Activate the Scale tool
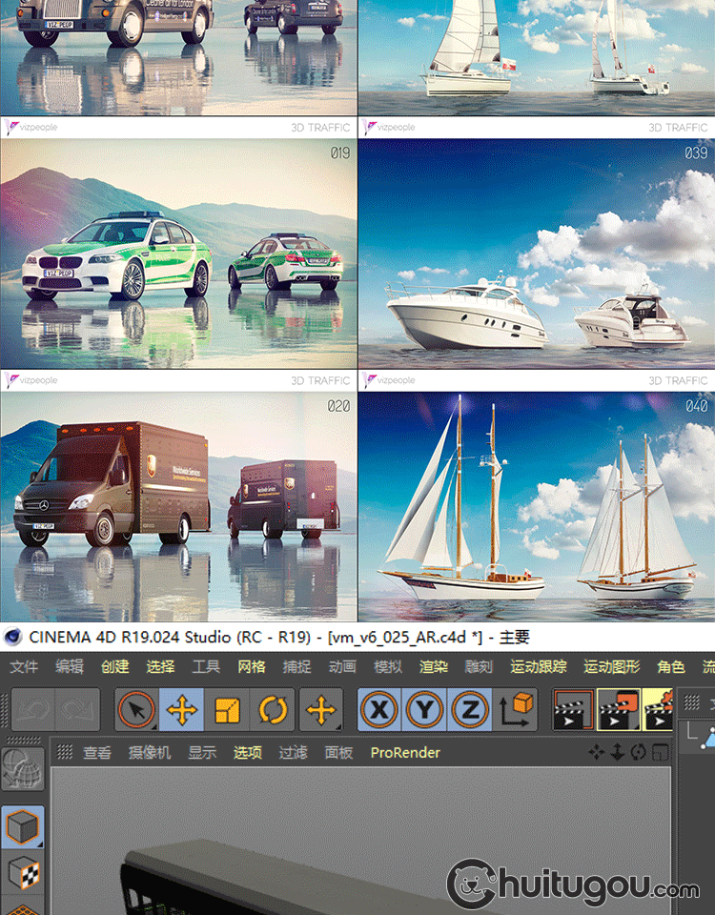The image size is (715, 915). click(x=227, y=709)
